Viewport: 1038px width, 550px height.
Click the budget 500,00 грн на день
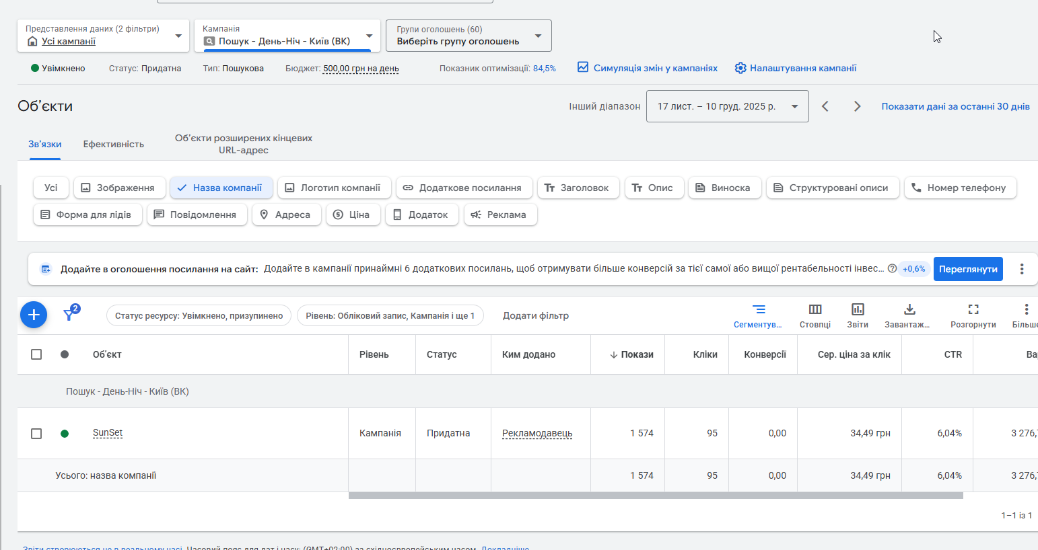361,69
